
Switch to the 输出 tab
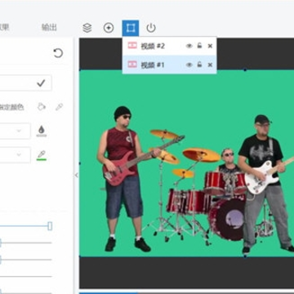[49, 28]
